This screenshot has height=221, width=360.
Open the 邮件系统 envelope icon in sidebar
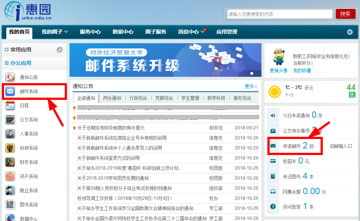10,91
